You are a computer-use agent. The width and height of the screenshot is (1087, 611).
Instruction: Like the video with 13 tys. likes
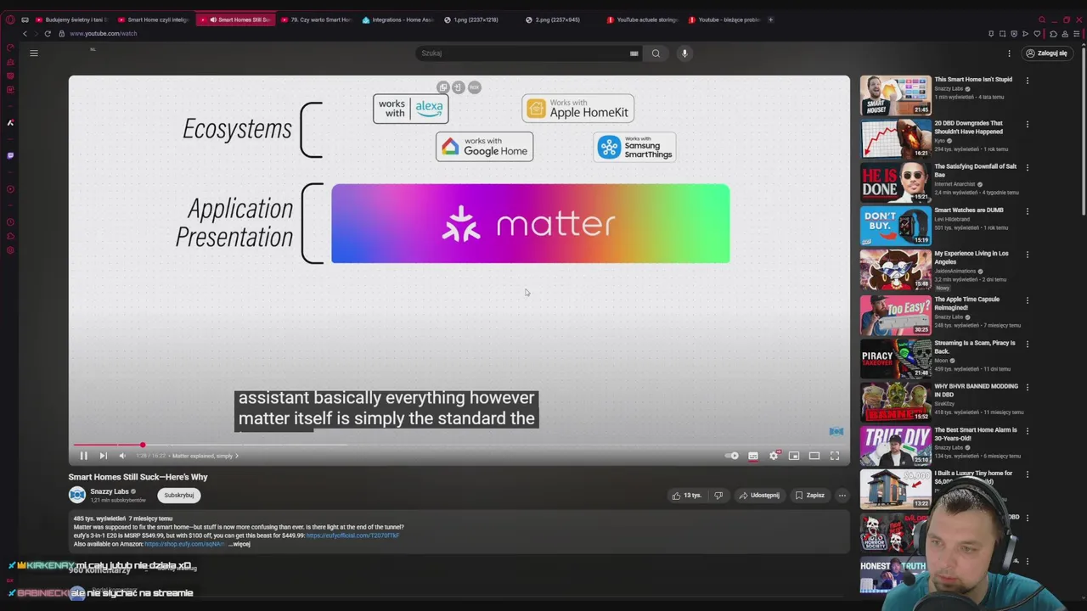(x=686, y=495)
